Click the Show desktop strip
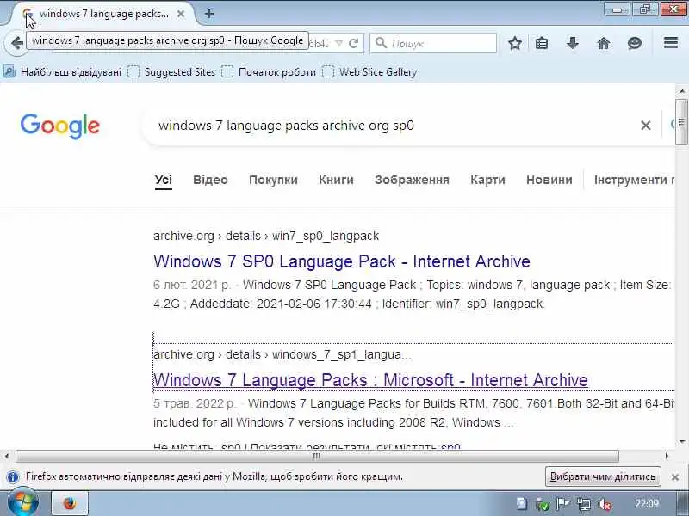 point(682,503)
